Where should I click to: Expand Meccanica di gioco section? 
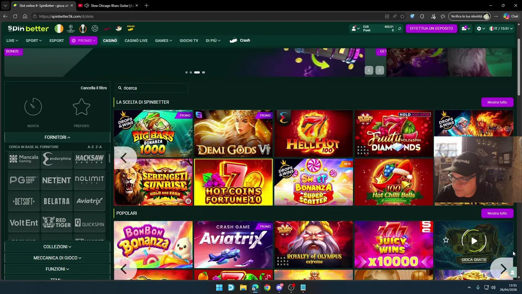pos(57,258)
